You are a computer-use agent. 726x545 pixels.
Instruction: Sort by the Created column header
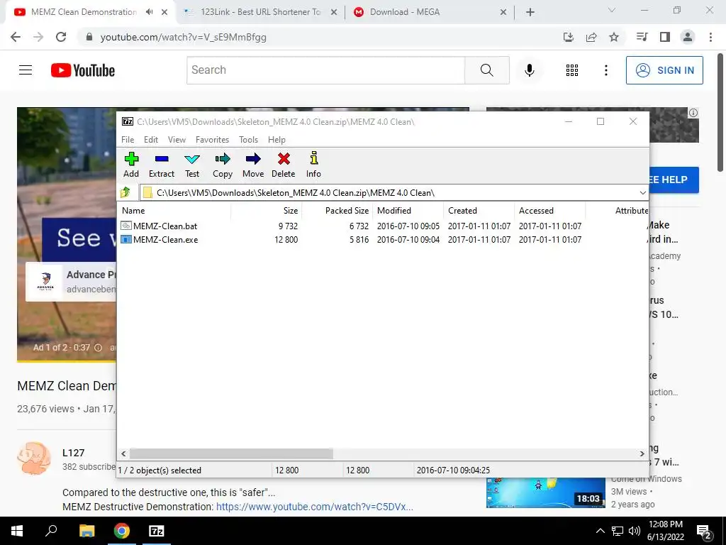[x=479, y=210]
